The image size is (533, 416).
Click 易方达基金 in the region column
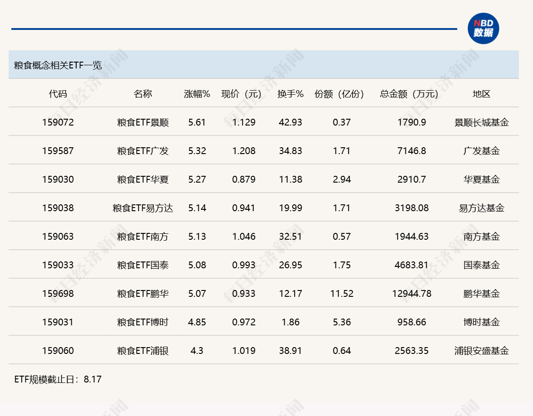481,208
